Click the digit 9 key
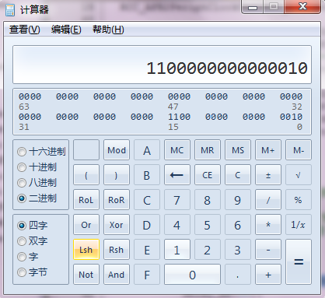The image size is (325, 298). tap(238, 200)
